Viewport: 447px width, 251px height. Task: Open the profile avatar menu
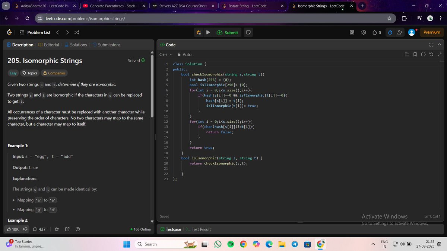(x=412, y=32)
